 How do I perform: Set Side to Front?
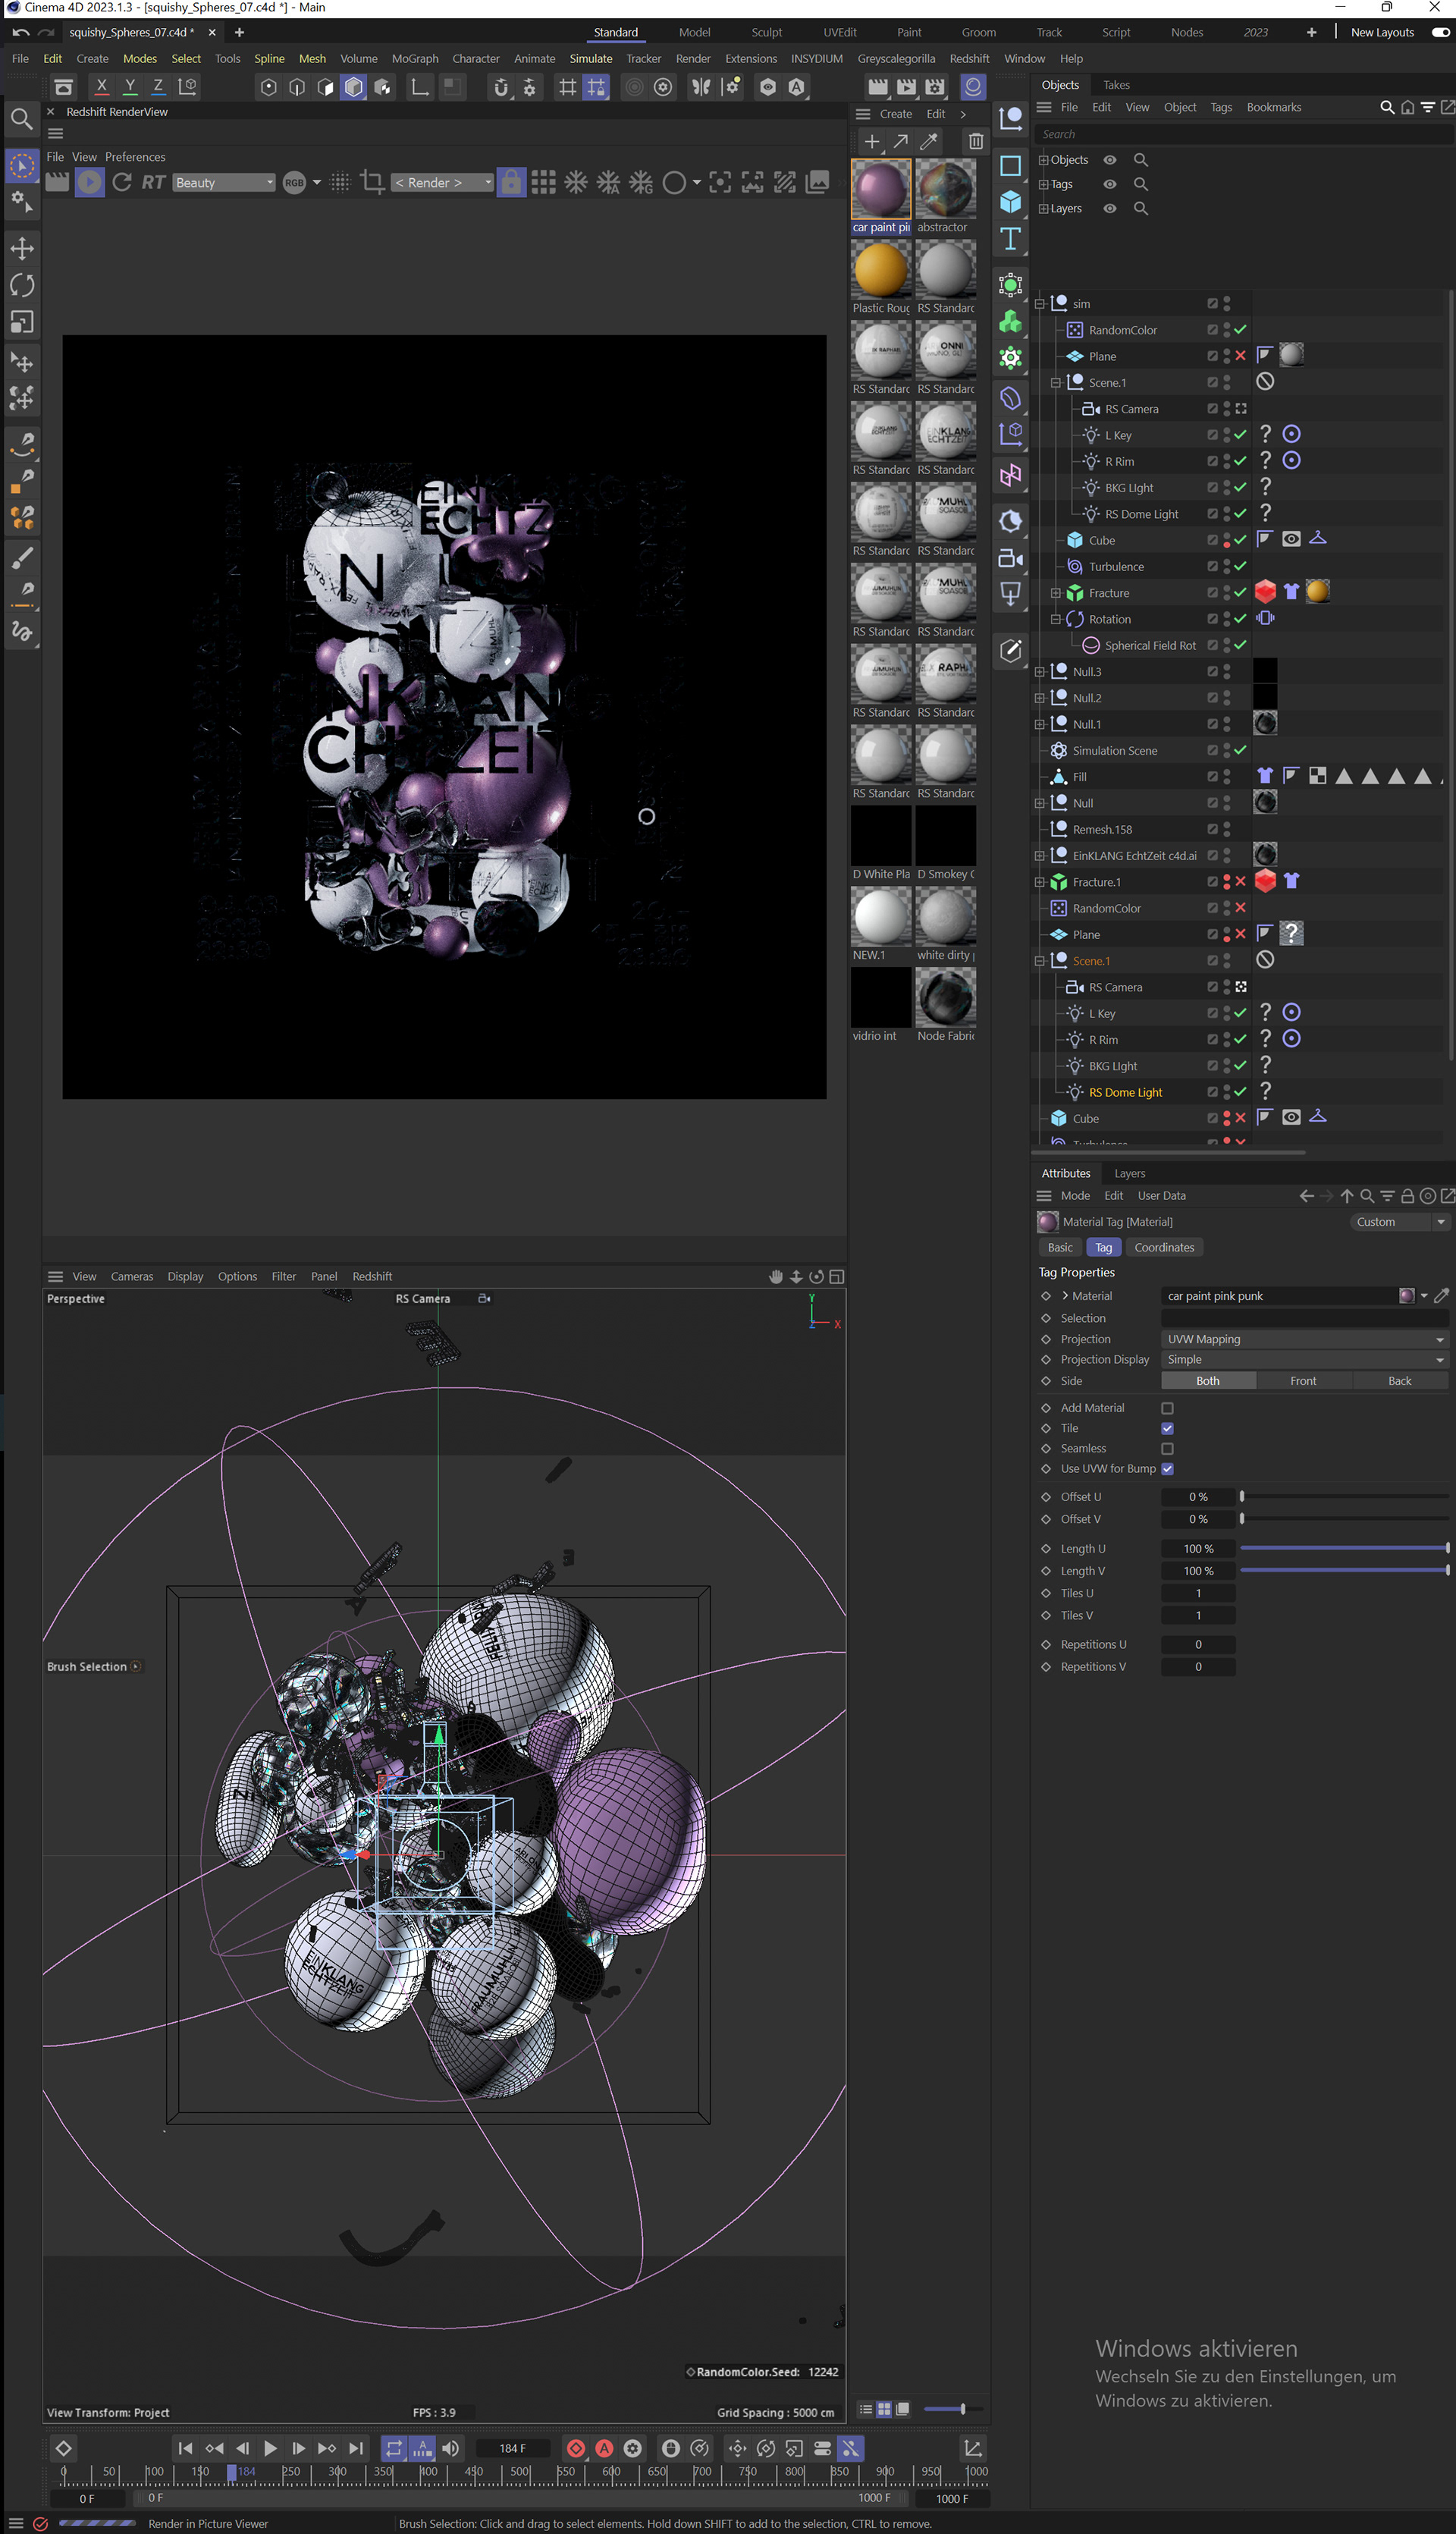(x=1302, y=1381)
